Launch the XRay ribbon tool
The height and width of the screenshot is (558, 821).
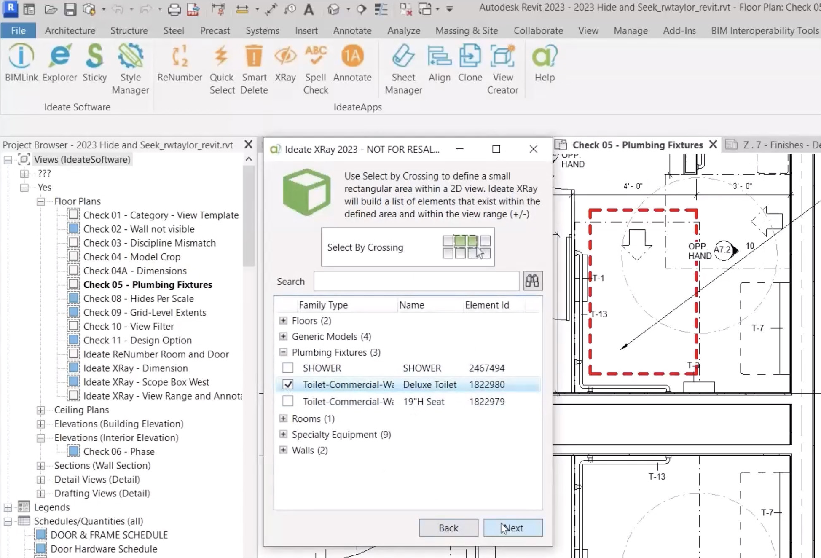(285, 63)
